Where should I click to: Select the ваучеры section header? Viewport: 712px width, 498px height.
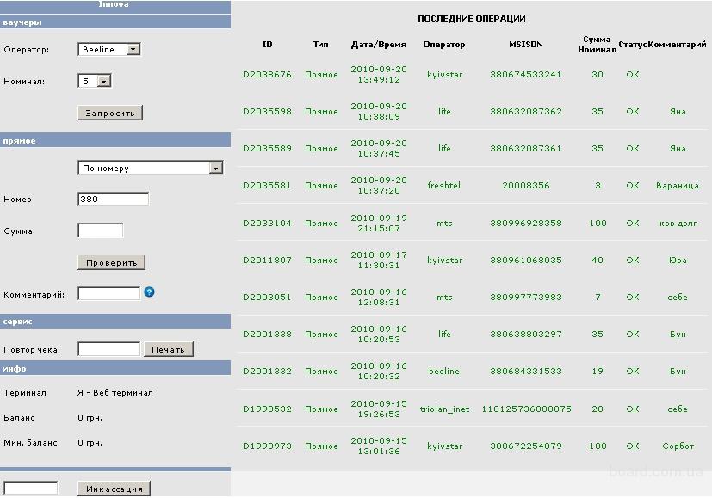pyautogui.click(x=115, y=22)
